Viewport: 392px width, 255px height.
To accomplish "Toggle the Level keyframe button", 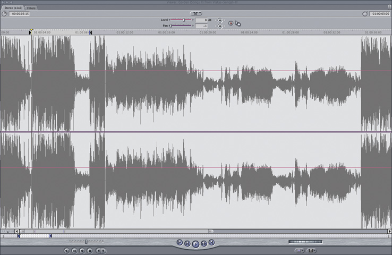I will click(220, 20).
